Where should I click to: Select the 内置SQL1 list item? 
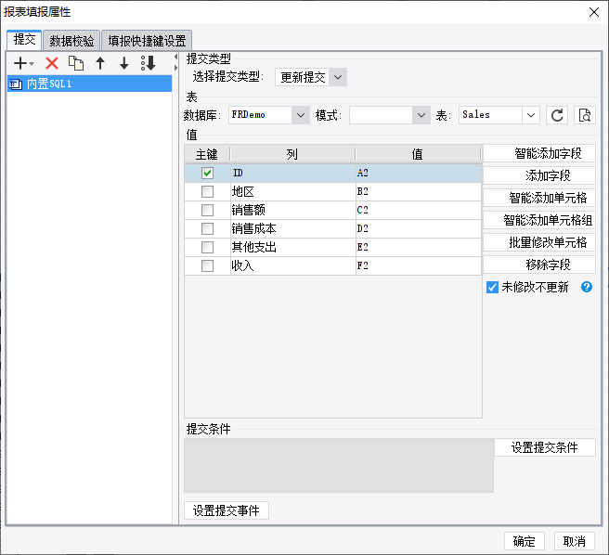[89, 84]
